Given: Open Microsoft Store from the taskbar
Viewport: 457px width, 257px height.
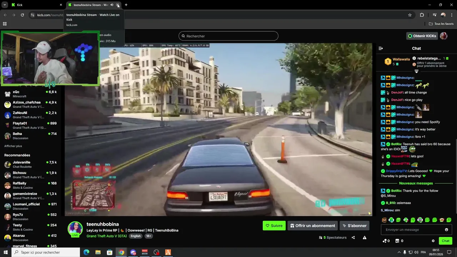Looking at the screenshot, I should point(110,252).
